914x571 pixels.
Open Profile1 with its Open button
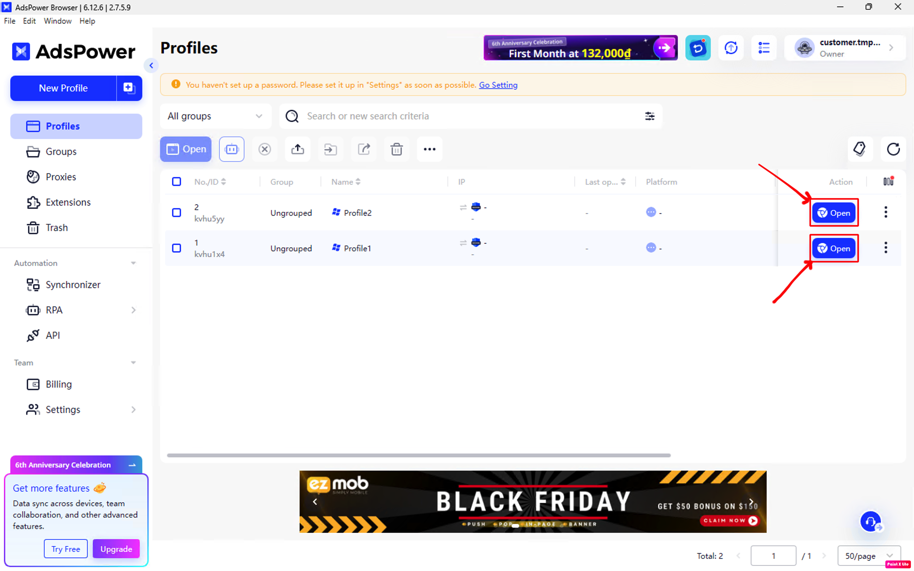834,248
